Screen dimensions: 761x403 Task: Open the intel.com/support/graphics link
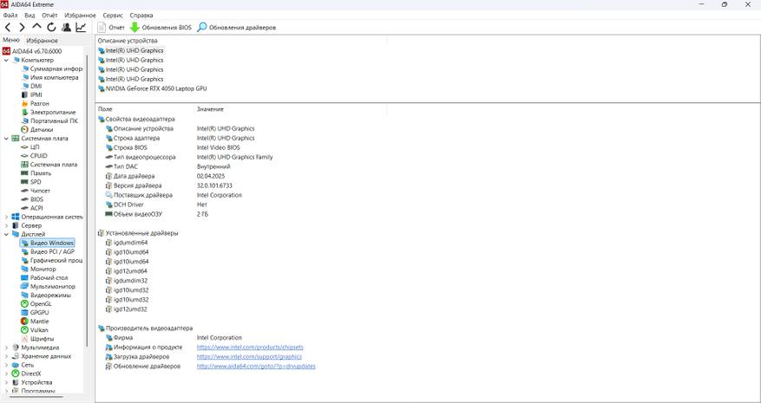point(249,357)
